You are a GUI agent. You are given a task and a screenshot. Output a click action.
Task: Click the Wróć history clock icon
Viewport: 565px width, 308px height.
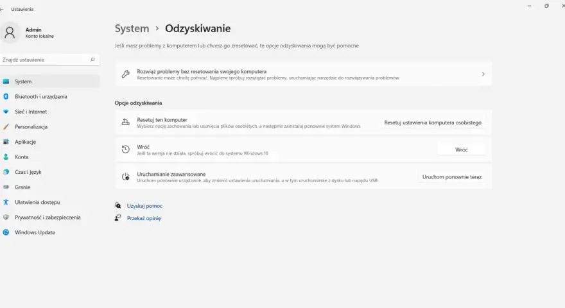pos(125,149)
